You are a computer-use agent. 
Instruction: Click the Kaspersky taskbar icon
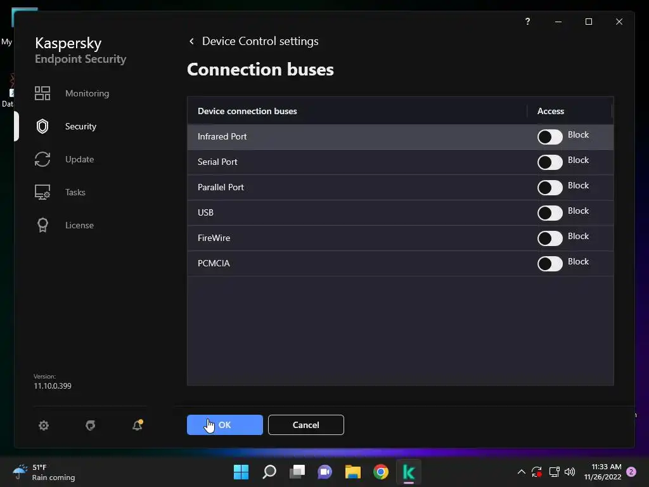click(x=409, y=472)
